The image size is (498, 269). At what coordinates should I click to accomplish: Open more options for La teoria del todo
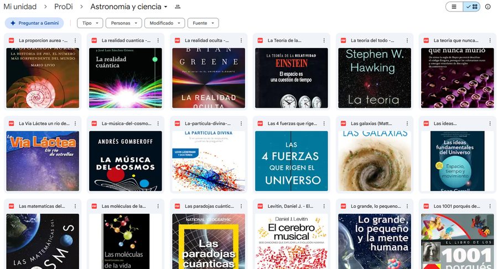pyautogui.click(x=407, y=41)
